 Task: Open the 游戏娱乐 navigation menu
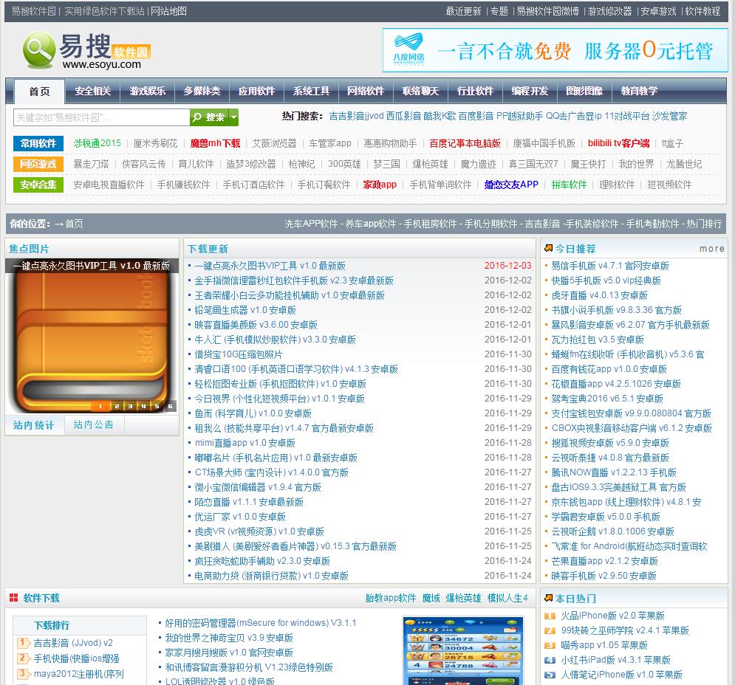[x=147, y=91]
